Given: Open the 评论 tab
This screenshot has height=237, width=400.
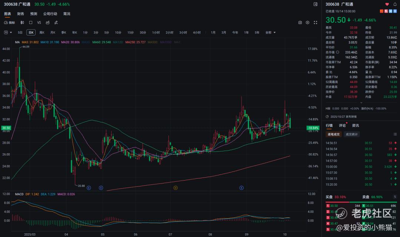Looking at the screenshot, I should tap(342, 126).
